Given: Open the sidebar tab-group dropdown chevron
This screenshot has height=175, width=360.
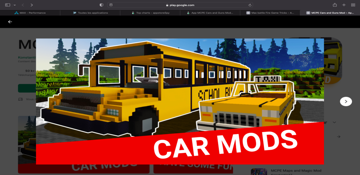Looking at the screenshot, I should coord(15,5).
